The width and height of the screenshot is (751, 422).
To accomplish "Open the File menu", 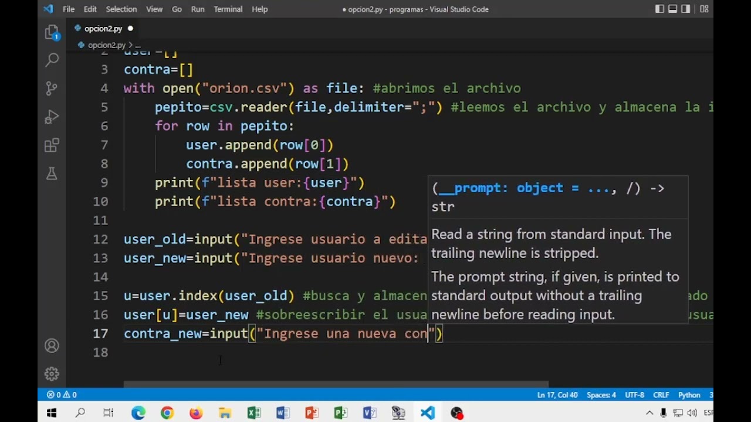I will (x=69, y=9).
